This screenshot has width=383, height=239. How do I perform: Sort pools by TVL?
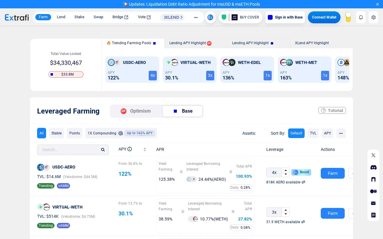coord(313,133)
